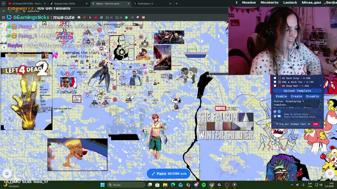Viewport: 337px width, 189px height.
Task: Open the Windows Start menu
Action: point(102,185)
